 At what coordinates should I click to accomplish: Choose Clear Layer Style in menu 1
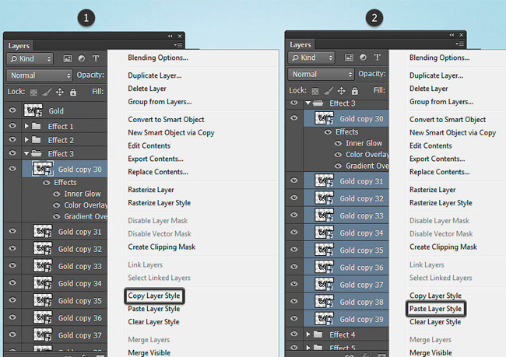click(x=153, y=322)
